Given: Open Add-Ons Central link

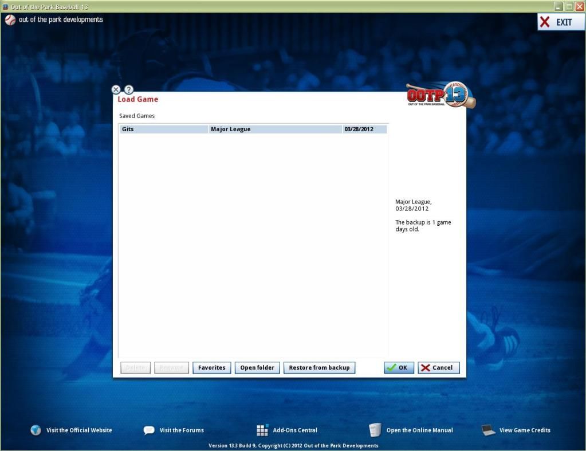Looking at the screenshot, I should click(295, 430).
